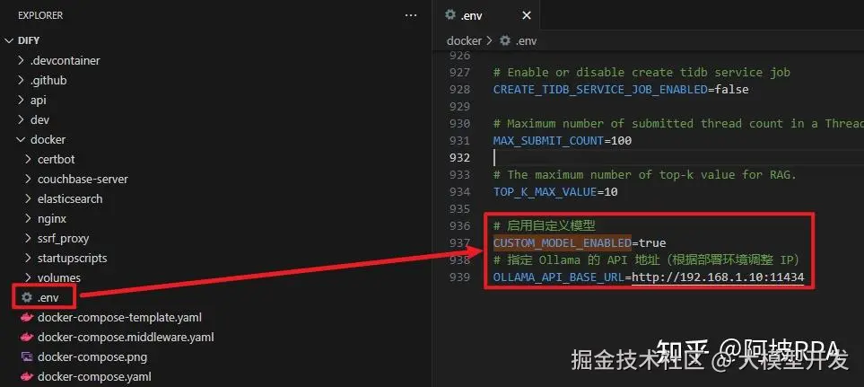Click the comment on line 936
This screenshot has width=864, height=387.
(545, 225)
